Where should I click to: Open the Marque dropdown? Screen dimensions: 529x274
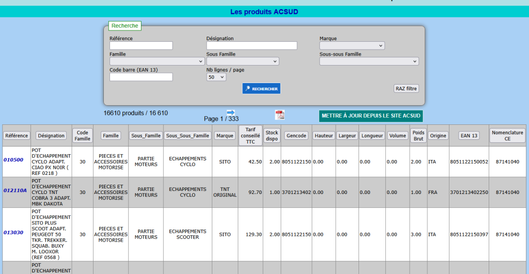(352, 45)
